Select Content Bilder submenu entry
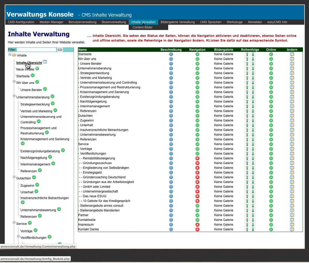 click(142, 27)
